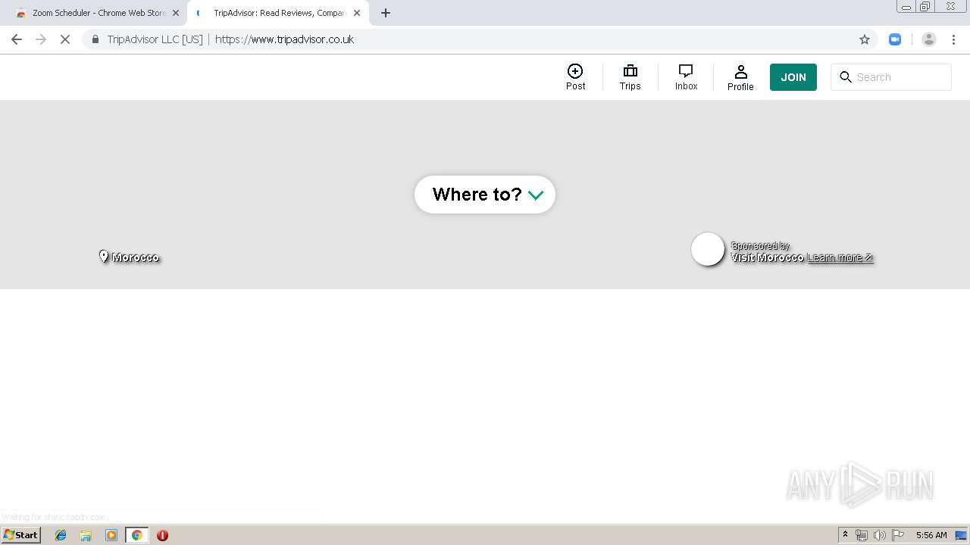Show hidden system tray icons
The image size is (970, 545).
coord(846,535)
